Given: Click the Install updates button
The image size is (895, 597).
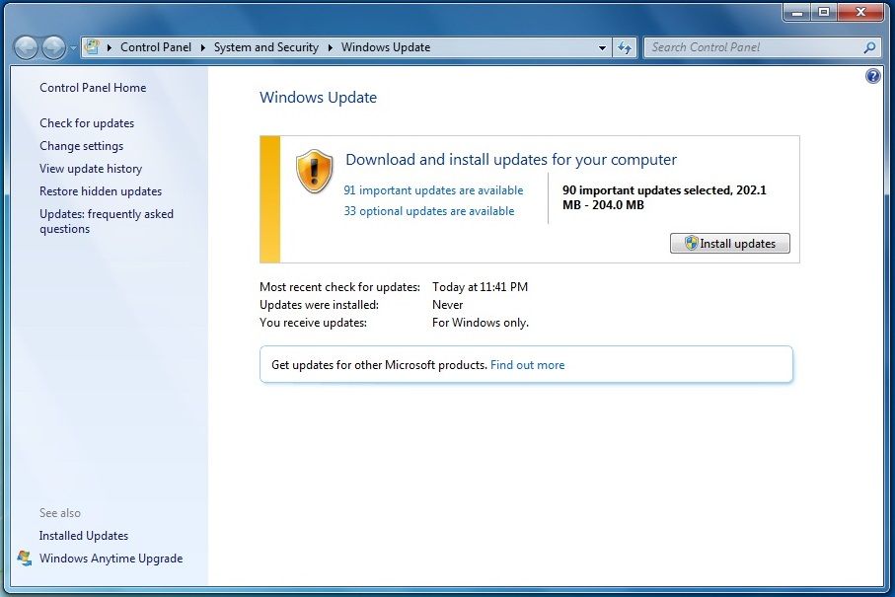Looking at the screenshot, I should point(729,244).
